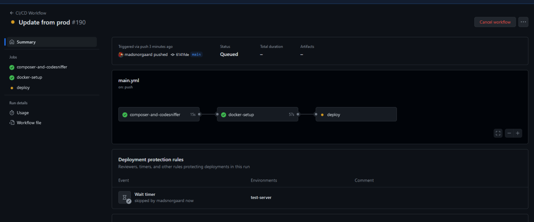This screenshot has width=534, height=222.
Task: Click green check icon of sidebar composer-and-codesniffer
Action: click(x=12, y=67)
